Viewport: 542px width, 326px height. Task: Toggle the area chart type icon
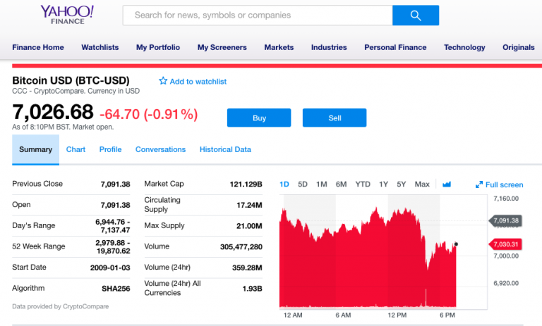447,184
